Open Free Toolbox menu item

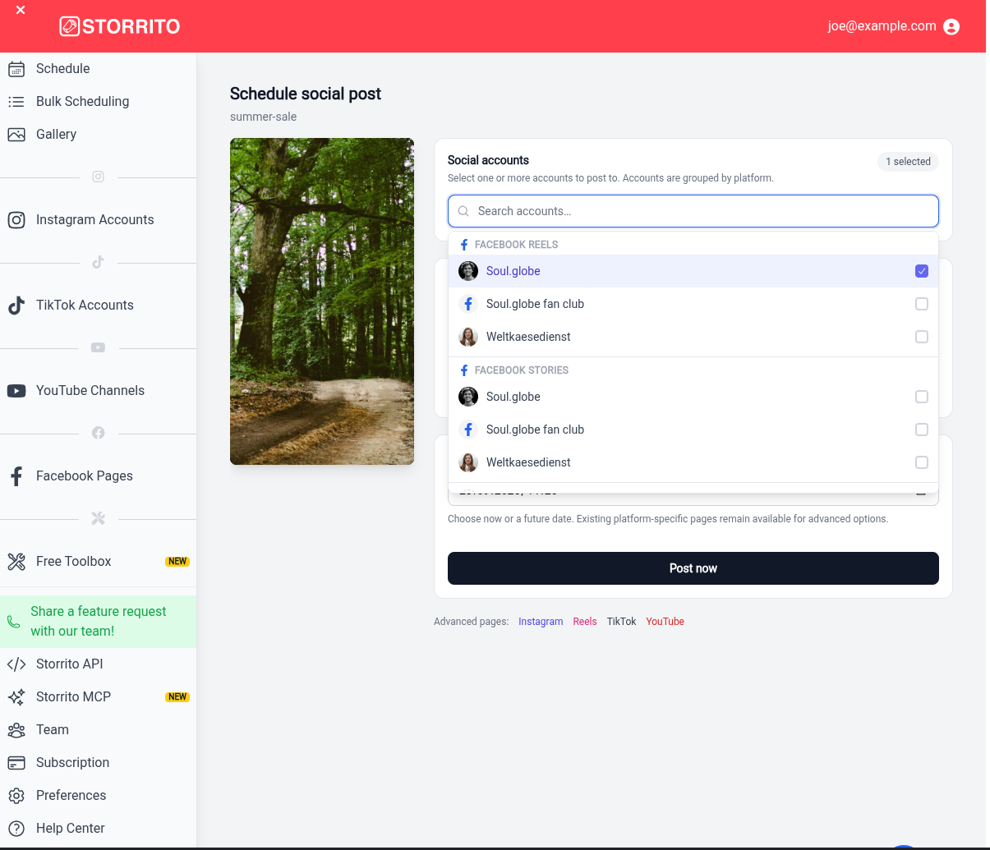point(99,562)
